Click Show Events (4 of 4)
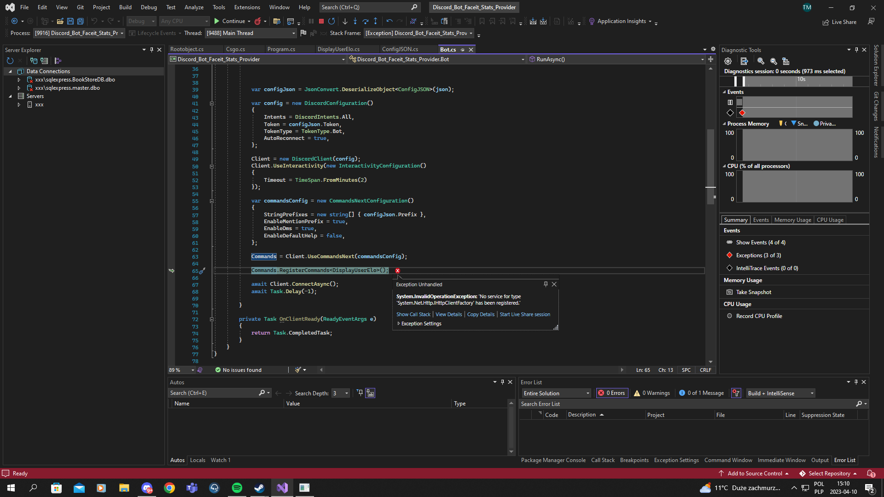Viewport: 884px width, 497px height. pos(760,242)
